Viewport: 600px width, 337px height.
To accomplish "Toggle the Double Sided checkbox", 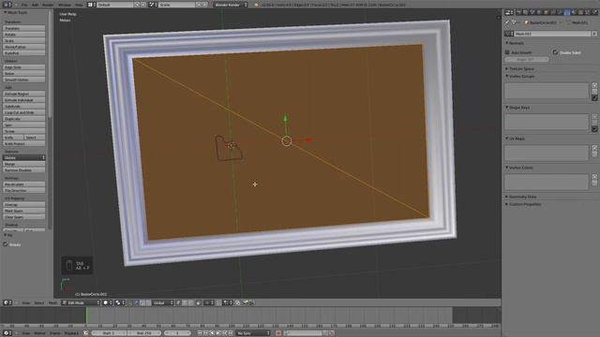I will tap(555, 52).
